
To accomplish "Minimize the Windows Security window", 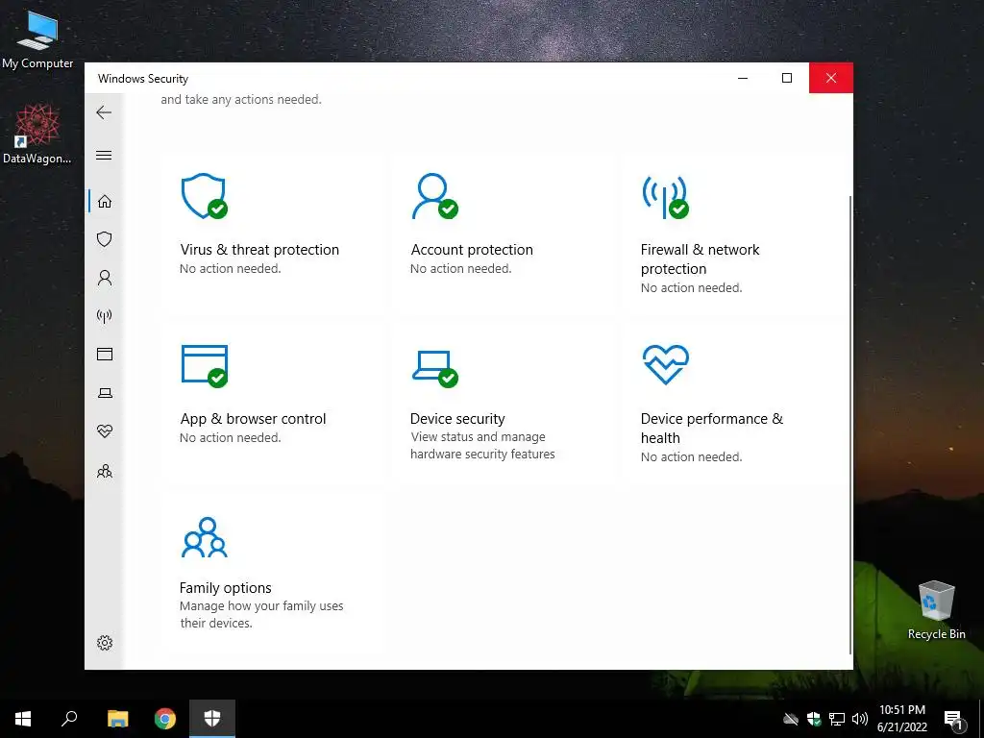I will click(x=743, y=78).
